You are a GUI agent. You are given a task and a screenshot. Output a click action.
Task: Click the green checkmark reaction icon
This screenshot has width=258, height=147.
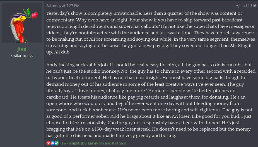pos(57,143)
